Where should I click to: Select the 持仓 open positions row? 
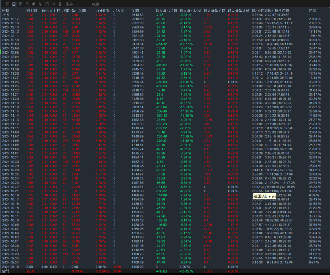pos(6,14)
